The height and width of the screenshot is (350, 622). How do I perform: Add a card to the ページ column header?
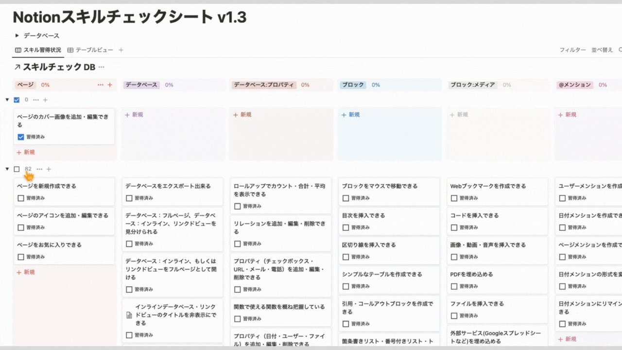(110, 85)
